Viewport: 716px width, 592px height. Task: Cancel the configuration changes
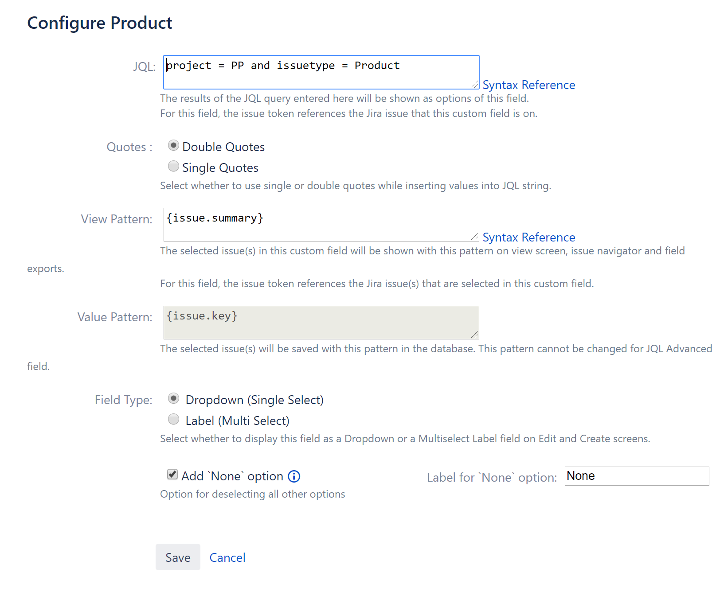click(x=227, y=557)
